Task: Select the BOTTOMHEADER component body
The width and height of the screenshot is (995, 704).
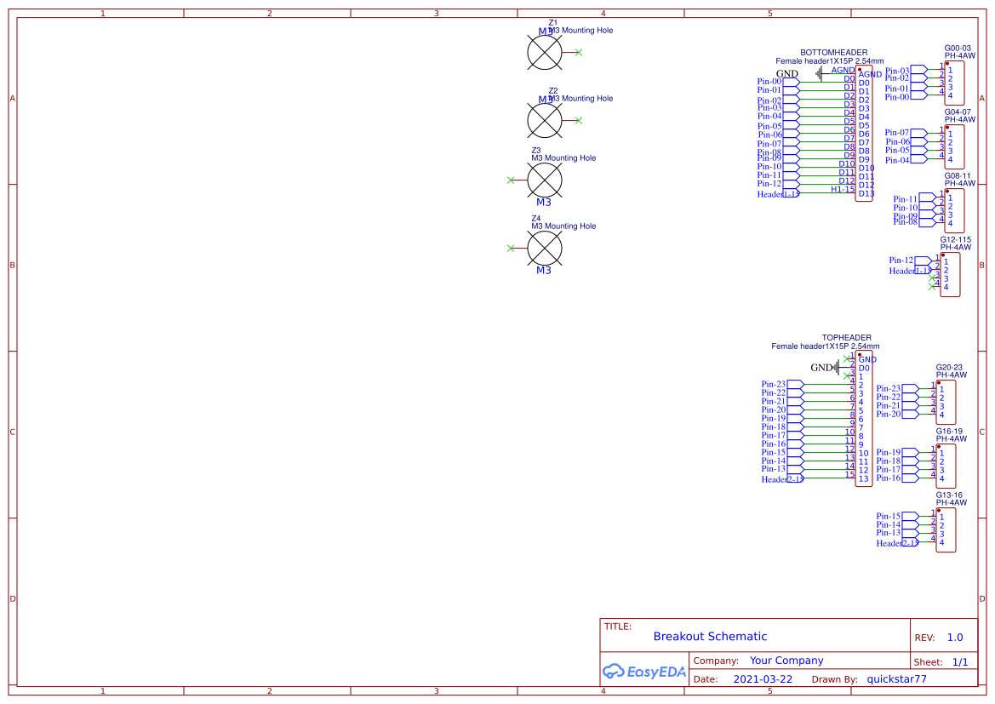Action: (864, 134)
